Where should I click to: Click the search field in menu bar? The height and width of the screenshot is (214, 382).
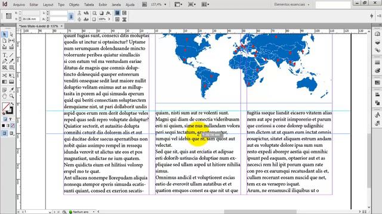click(x=333, y=5)
